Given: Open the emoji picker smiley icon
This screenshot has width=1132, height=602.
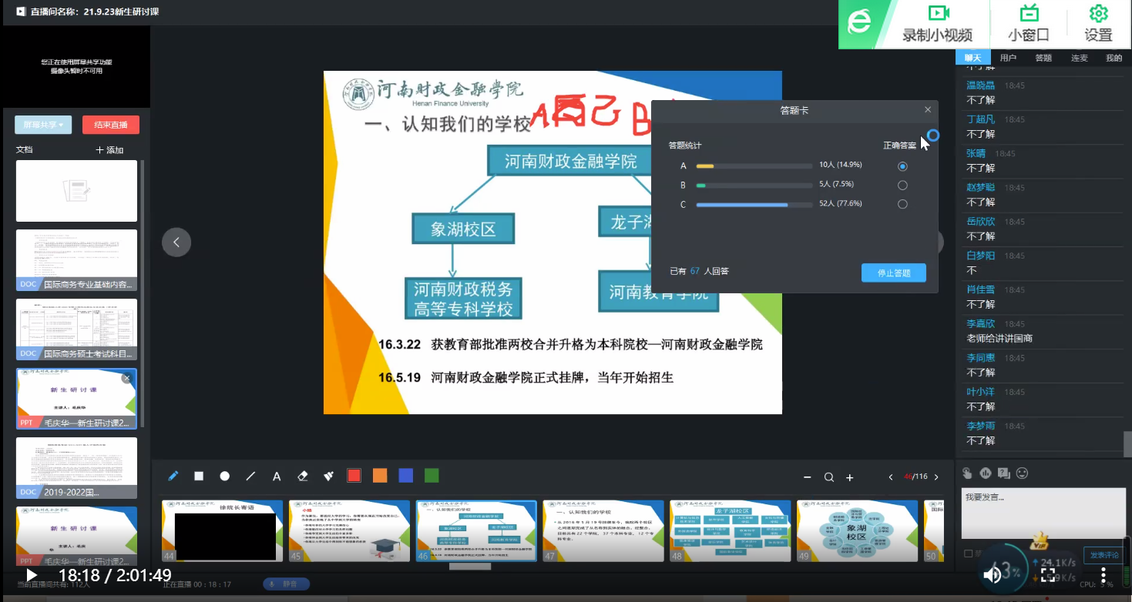Looking at the screenshot, I should pyautogui.click(x=1023, y=473).
